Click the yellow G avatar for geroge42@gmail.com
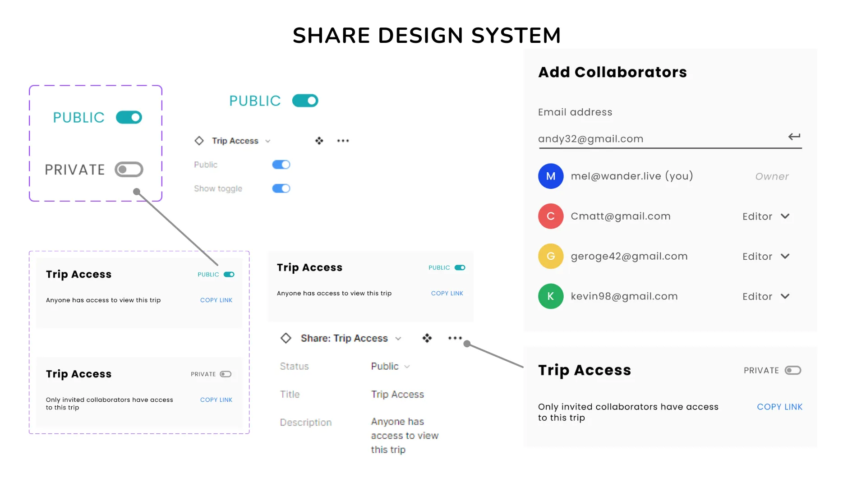The height and width of the screenshot is (487, 866). point(551,256)
